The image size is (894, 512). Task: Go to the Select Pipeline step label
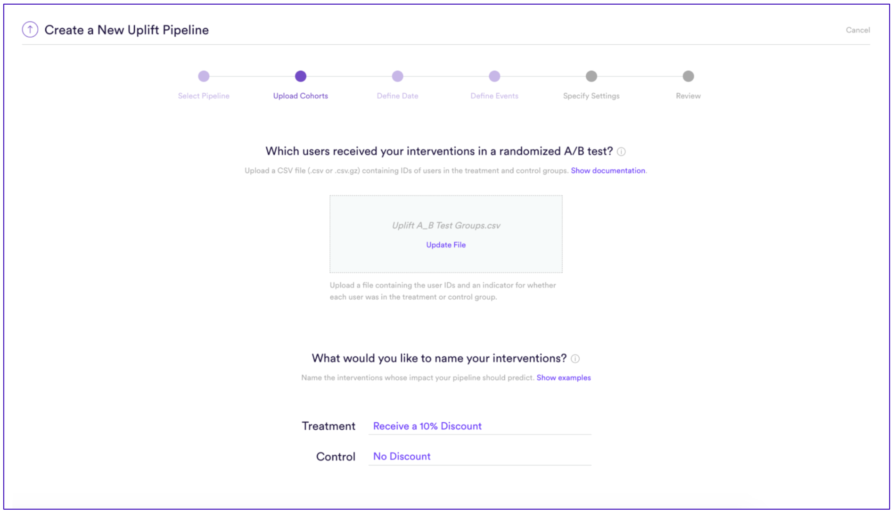point(203,96)
